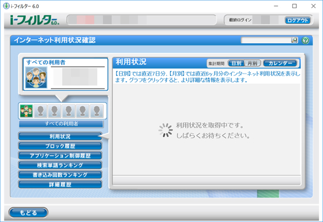This screenshot has height=222, width=323.
Task: Select the third gray user silhouette icon
Action: click(69, 111)
